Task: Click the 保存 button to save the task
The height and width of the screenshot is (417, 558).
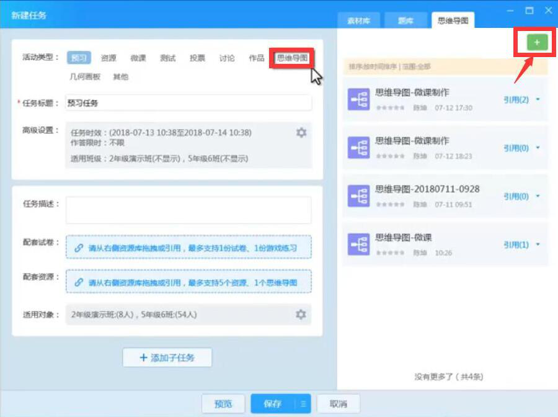Action: (x=272, y=403)
